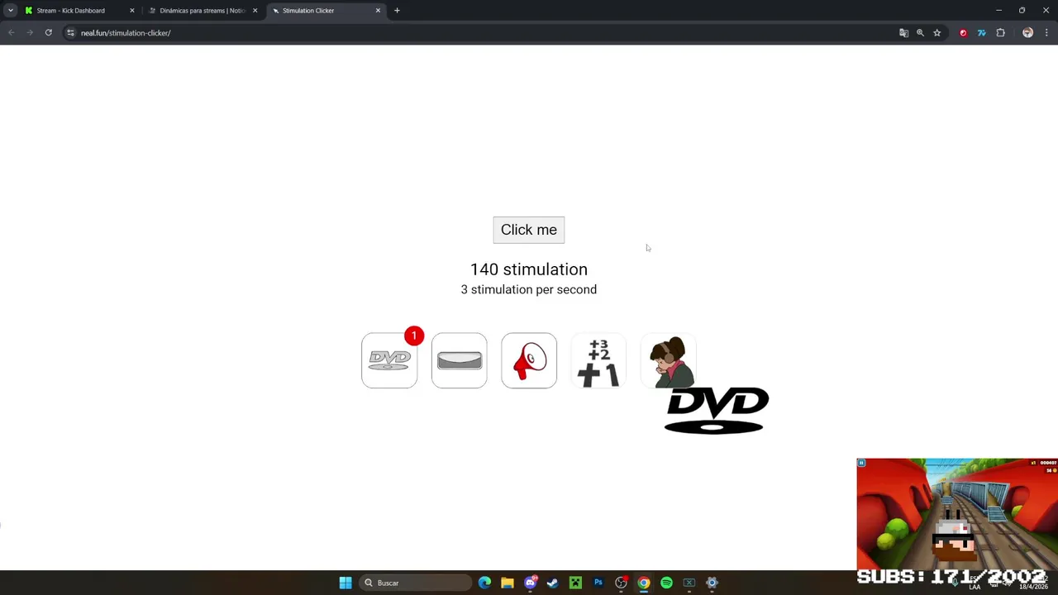The image size is (1058, 595).
Task: Open Microsoft Edge from taskbar
Action: pyautogui.click(x=484, y=583)
